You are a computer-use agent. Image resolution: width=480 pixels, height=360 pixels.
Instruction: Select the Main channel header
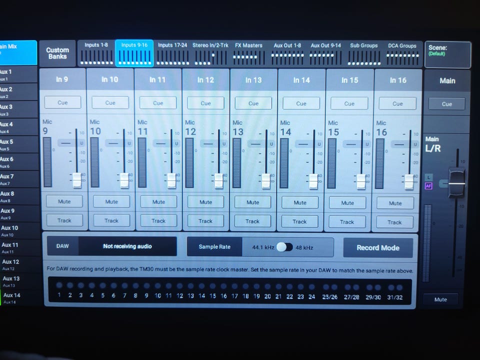pyautogui.click(x=447, y=81)
